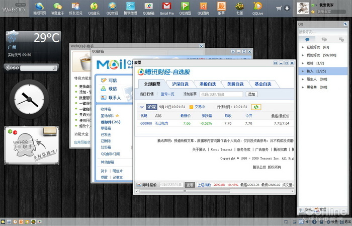The width and height of the screenshot is (352, 226).
Task: Launch the QQ音乐 music app
Action: coord(94,9)
